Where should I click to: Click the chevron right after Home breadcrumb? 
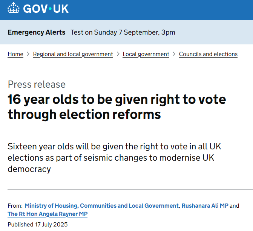28,54
